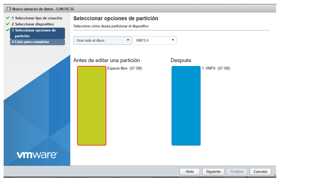Click the Cancelar button
The width and height of the screenshot is (333, 187).
pos(260,171)
